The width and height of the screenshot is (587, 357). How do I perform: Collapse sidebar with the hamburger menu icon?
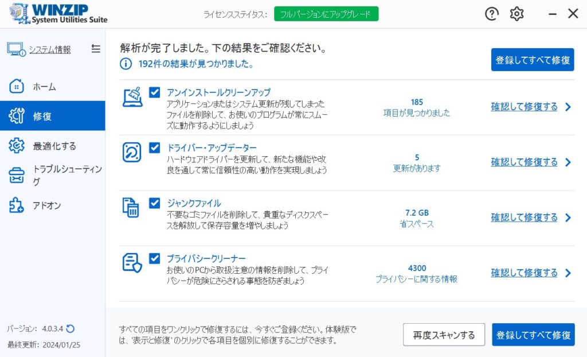point(96,49)
